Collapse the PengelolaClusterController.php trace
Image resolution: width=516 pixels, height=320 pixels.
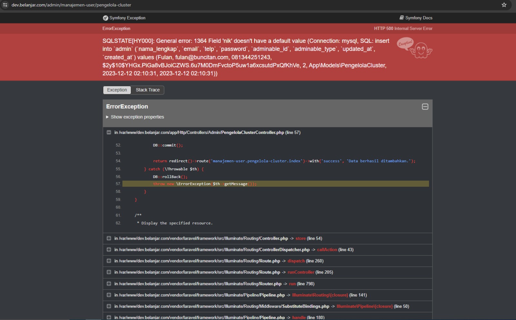point(109,133)
